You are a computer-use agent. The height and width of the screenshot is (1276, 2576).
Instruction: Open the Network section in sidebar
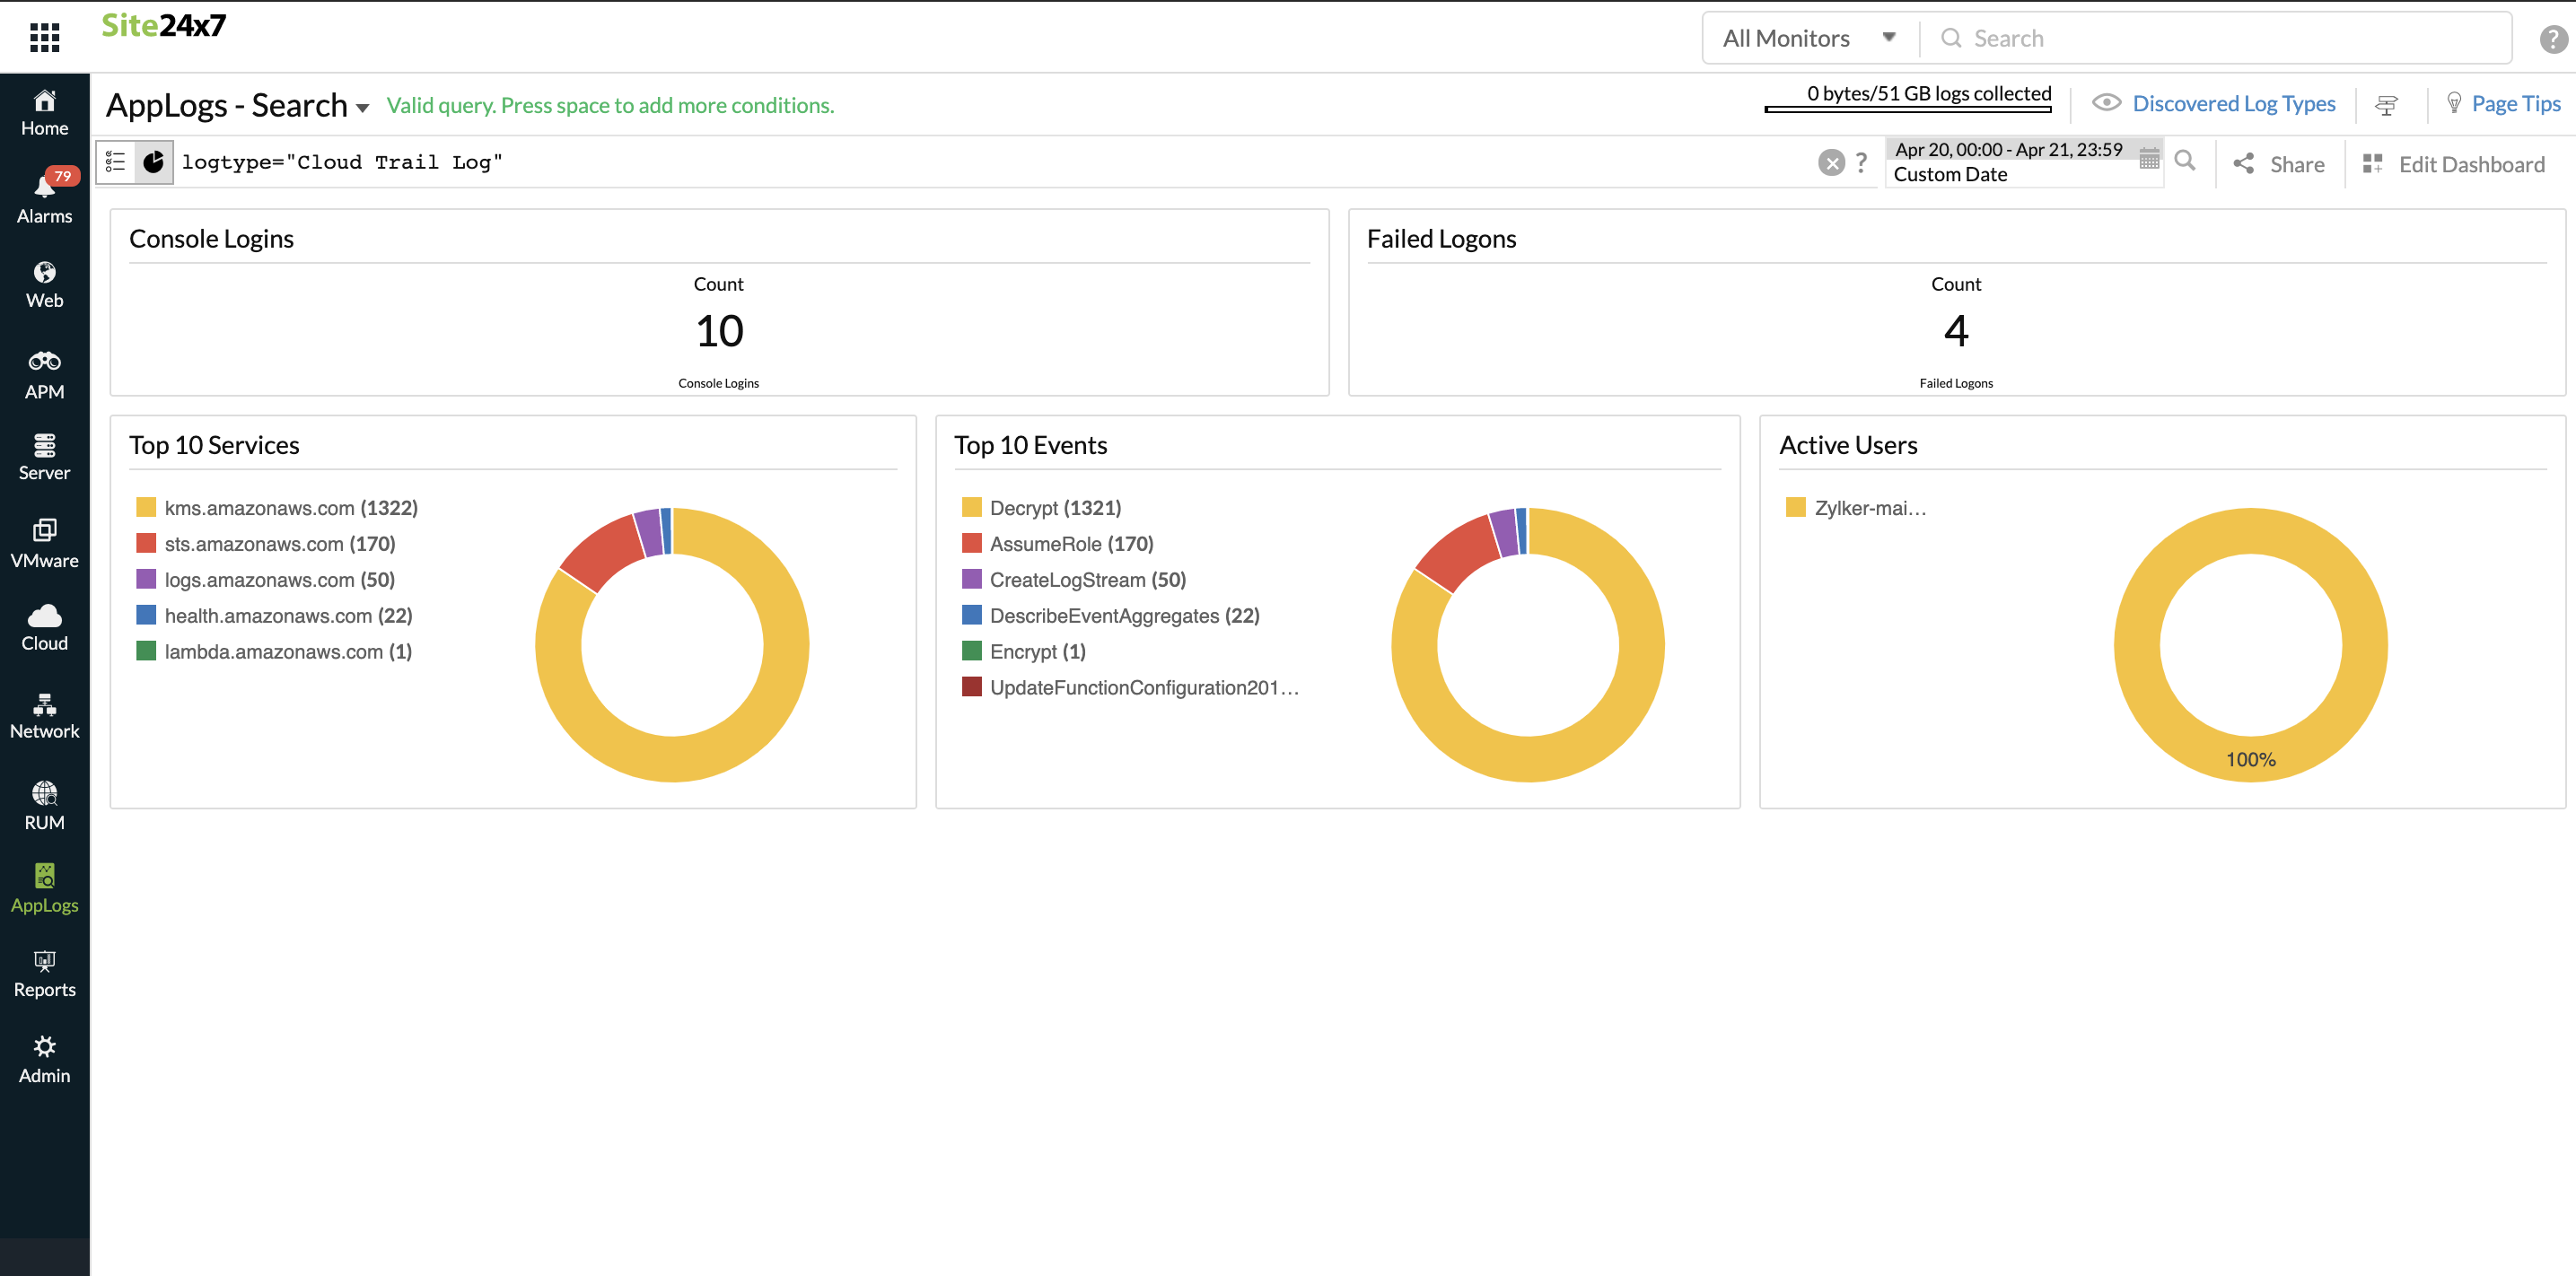point(44,712)
